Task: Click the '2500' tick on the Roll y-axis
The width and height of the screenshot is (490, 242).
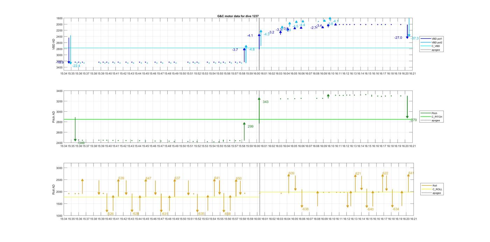Action: [x=59, y=180]
